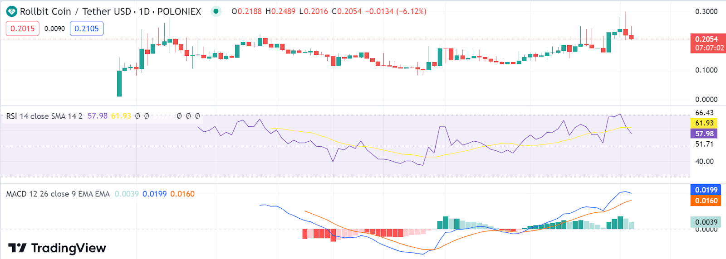Click the orange signal value 0.0160 in legend

click(x=182, y=194)
